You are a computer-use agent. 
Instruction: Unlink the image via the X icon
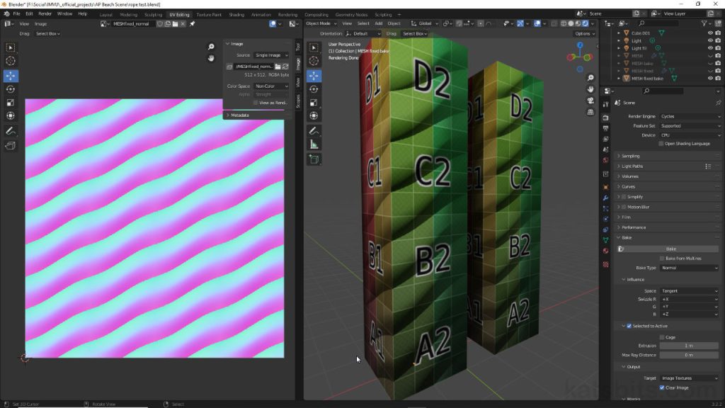(x=183, y=23)
